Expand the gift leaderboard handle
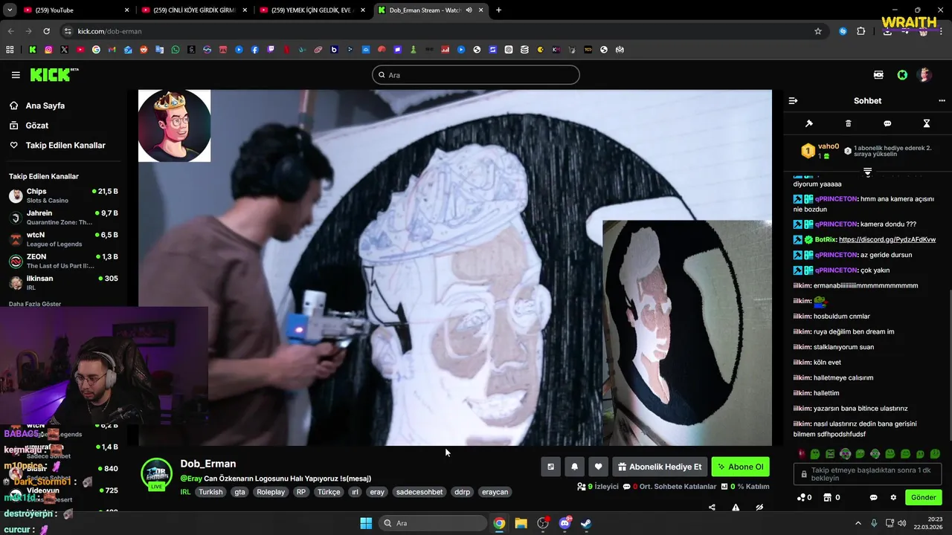Screen dimensions: 952x535 pos(867,172)
